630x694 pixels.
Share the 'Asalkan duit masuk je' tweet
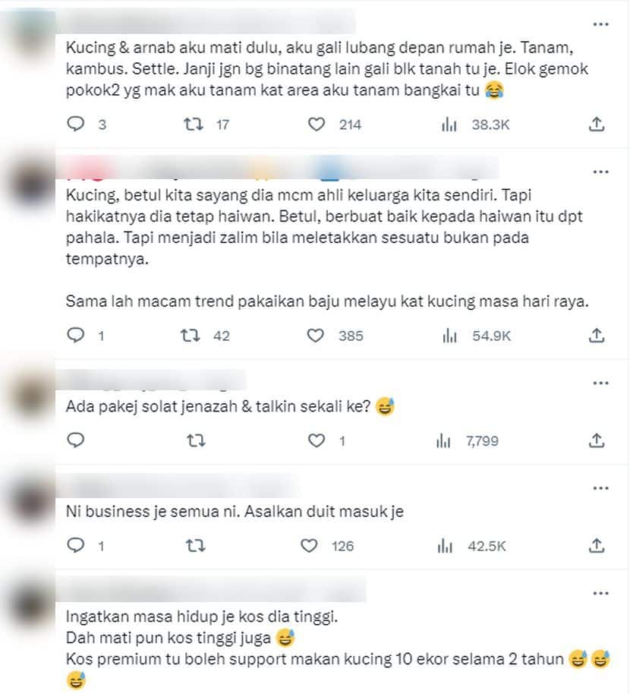[x=597, y=546]
